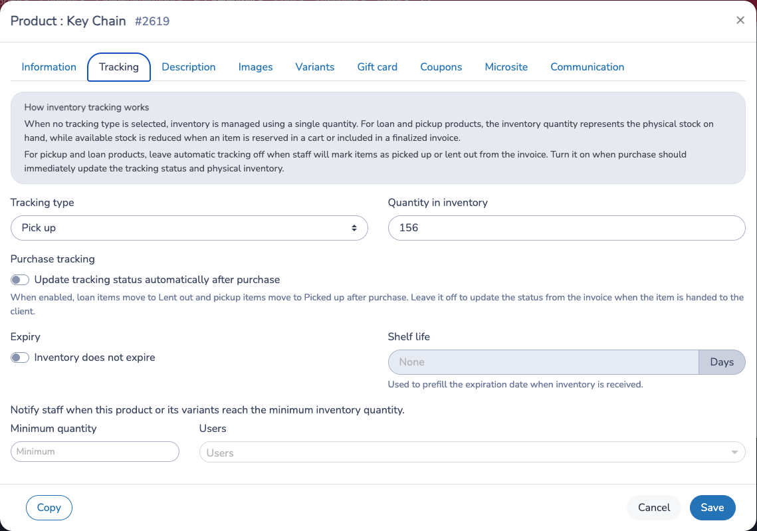Open the Tracking type dropdown
This screenshot has width=757, height=531.
(x=189, y=228)
